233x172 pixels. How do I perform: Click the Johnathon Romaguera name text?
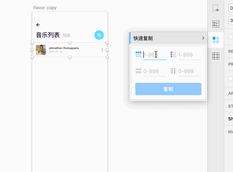pyautogui.click(x=64, y=48)
